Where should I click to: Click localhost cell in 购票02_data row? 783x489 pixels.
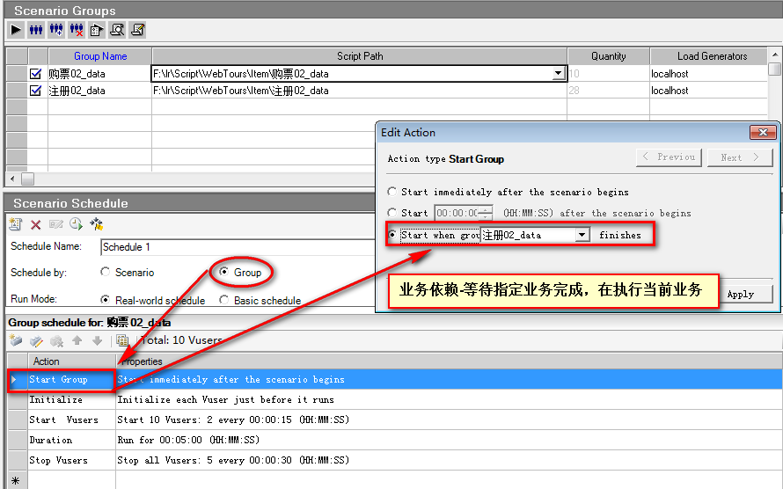coord(708,74)
